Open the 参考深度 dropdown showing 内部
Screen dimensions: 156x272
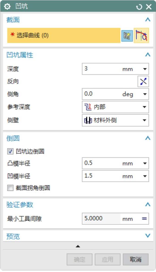click(116, 107)
